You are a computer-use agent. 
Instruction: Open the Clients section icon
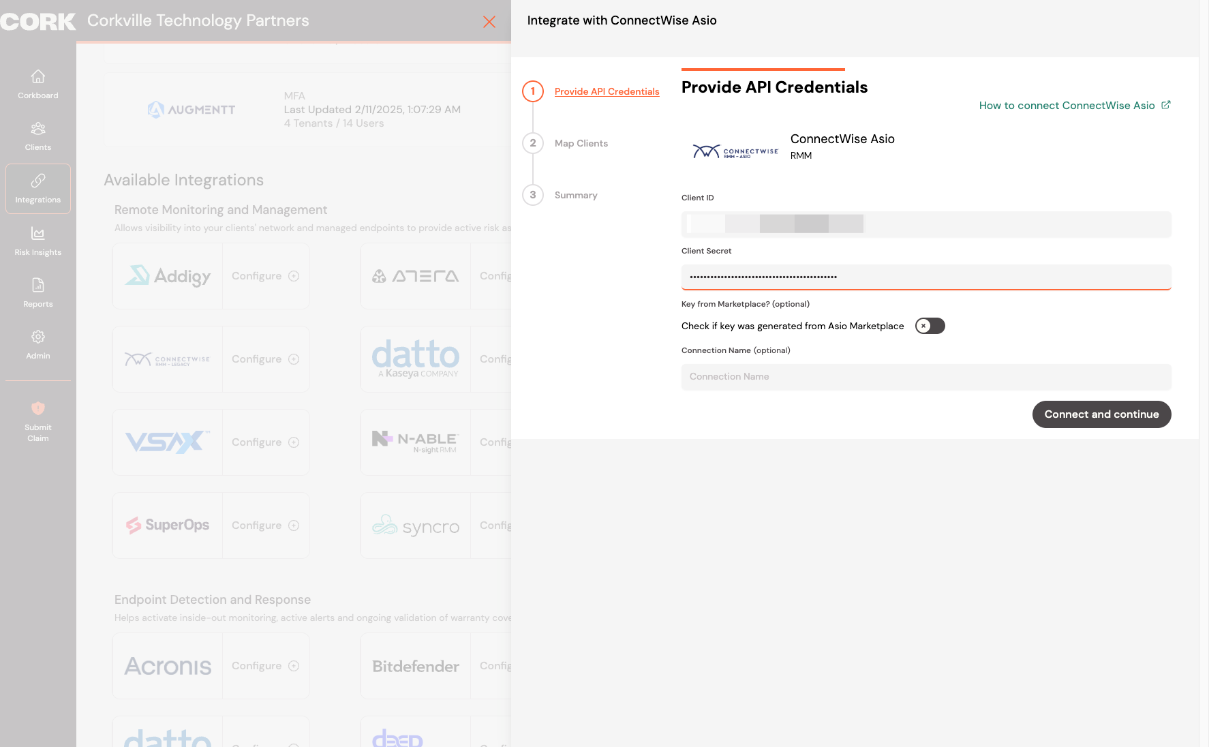click(x=38, y=128)
